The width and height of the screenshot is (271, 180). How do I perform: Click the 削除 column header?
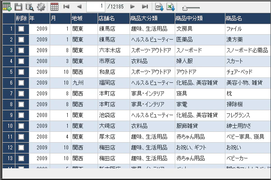22,18
